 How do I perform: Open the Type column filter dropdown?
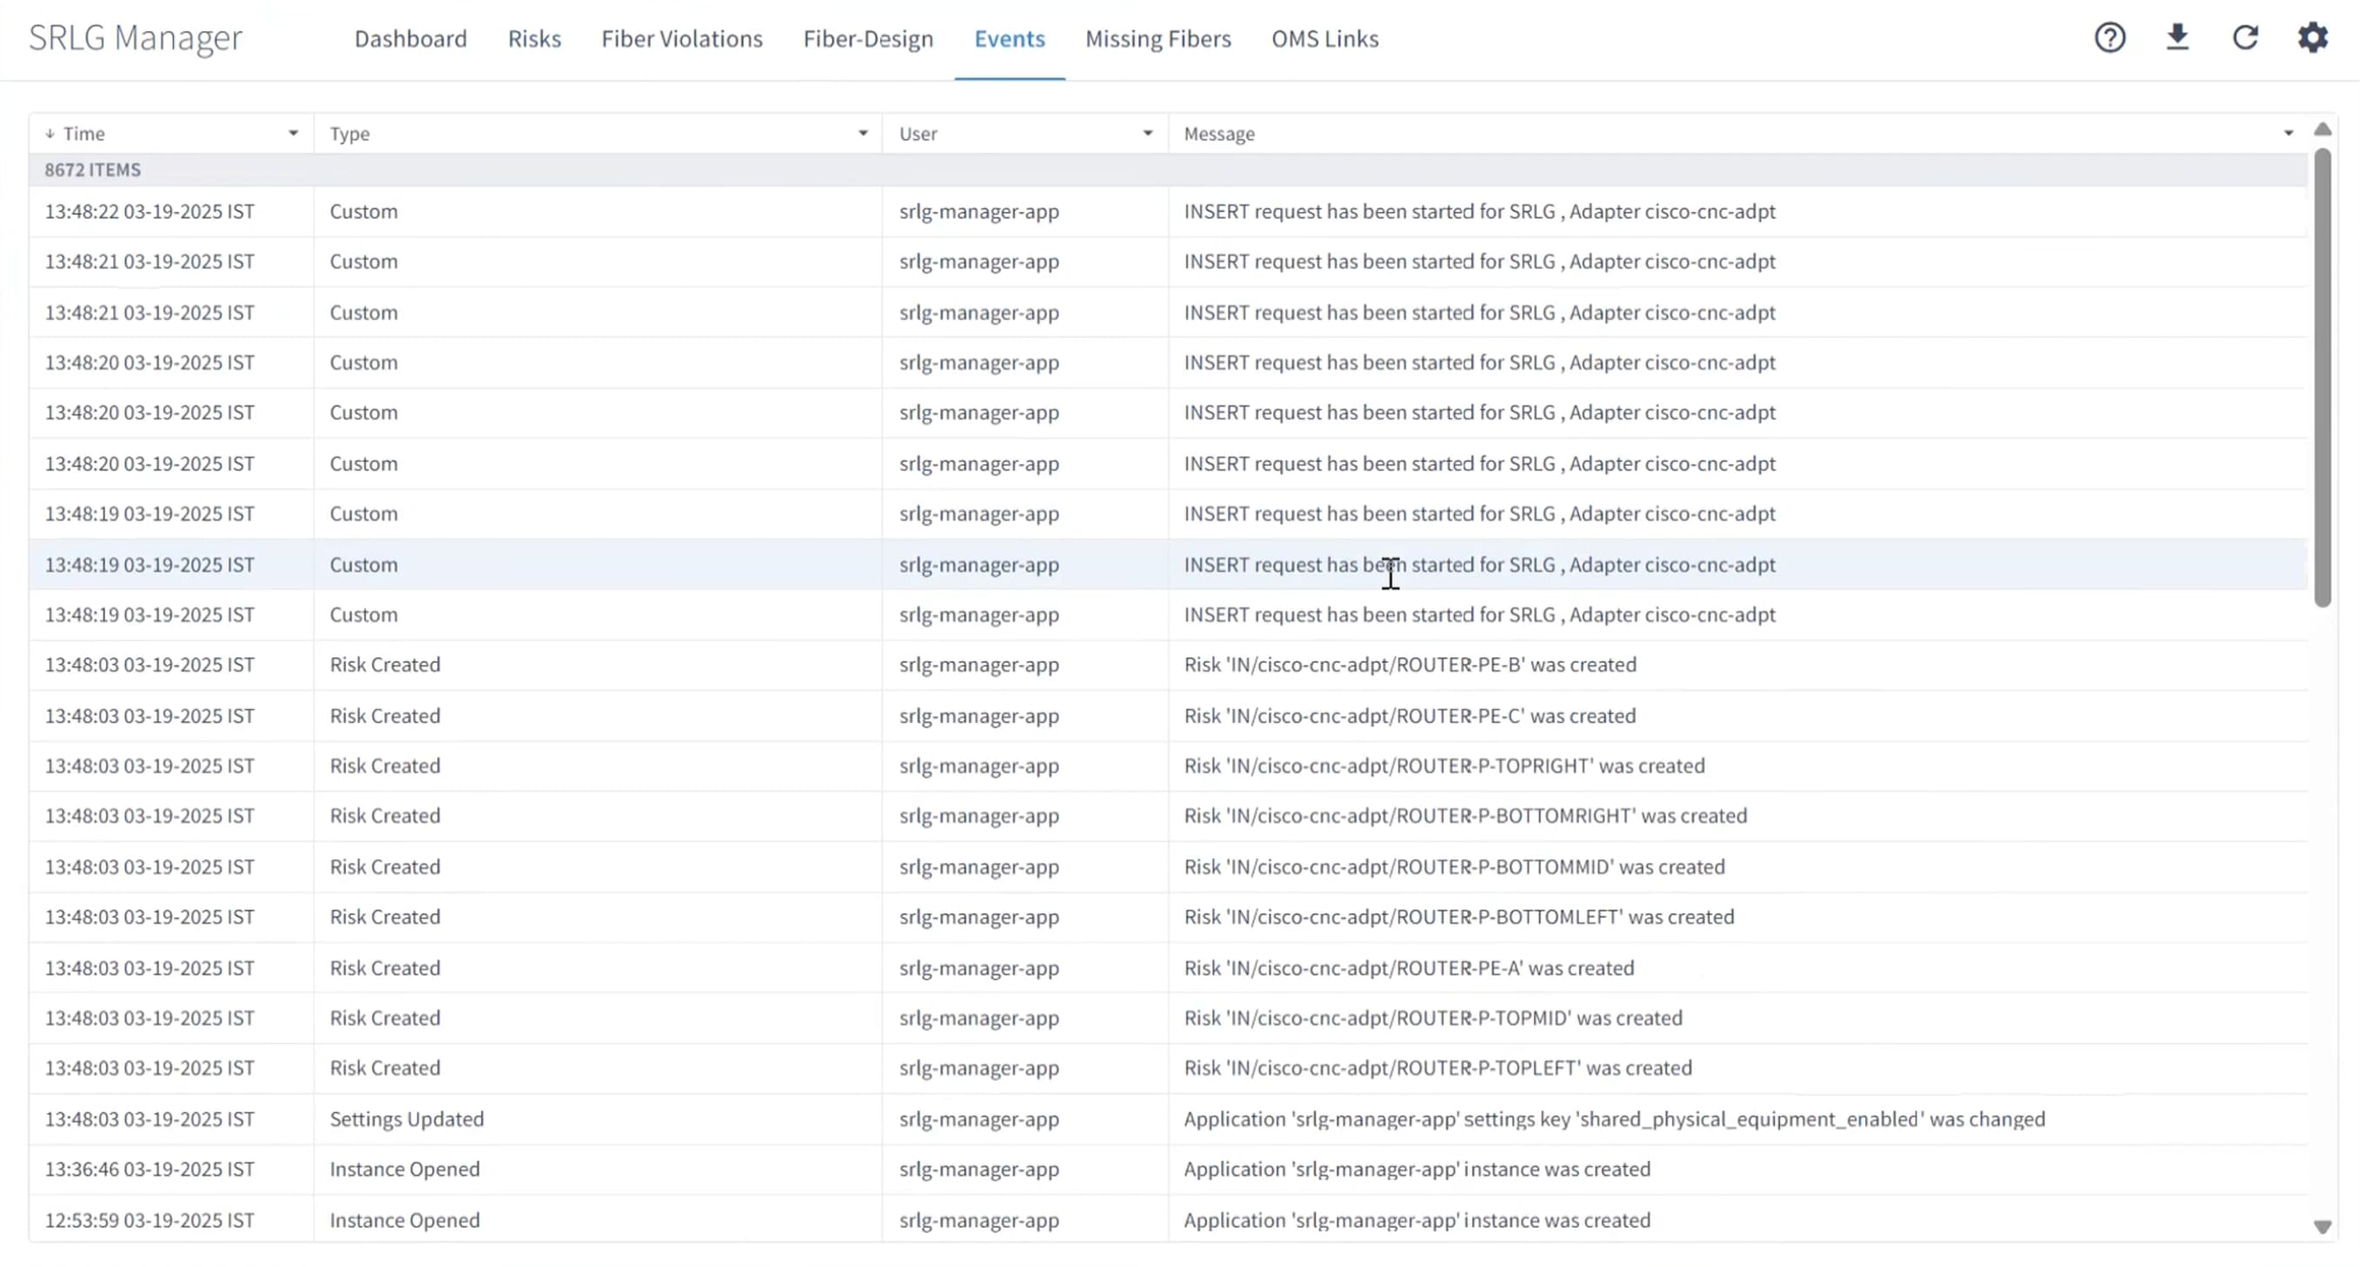pyautogui.click(x=862, y=134)
